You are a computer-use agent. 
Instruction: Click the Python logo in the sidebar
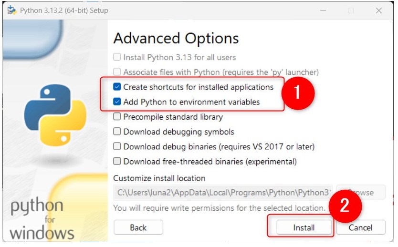(55, 115)
